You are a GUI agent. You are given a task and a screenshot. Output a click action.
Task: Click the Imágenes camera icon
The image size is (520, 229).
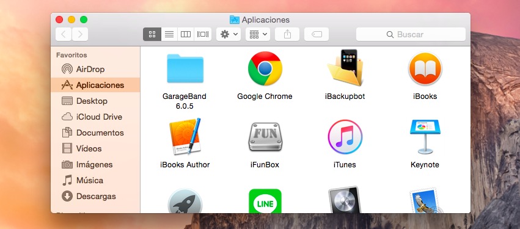coord(67,164)
